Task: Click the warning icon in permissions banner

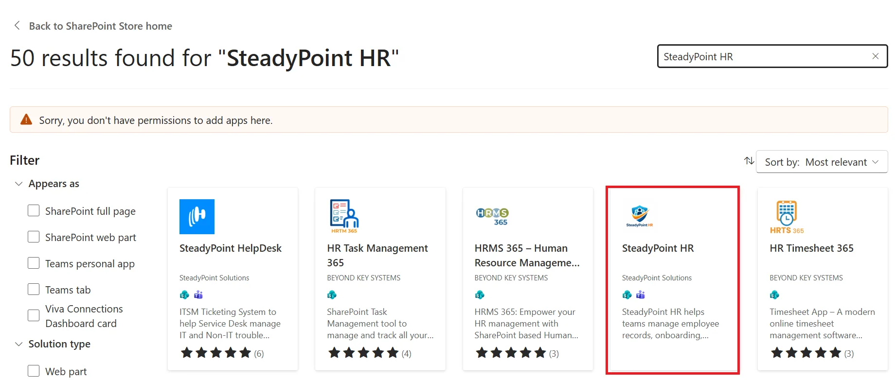Action: coord(26,120)
